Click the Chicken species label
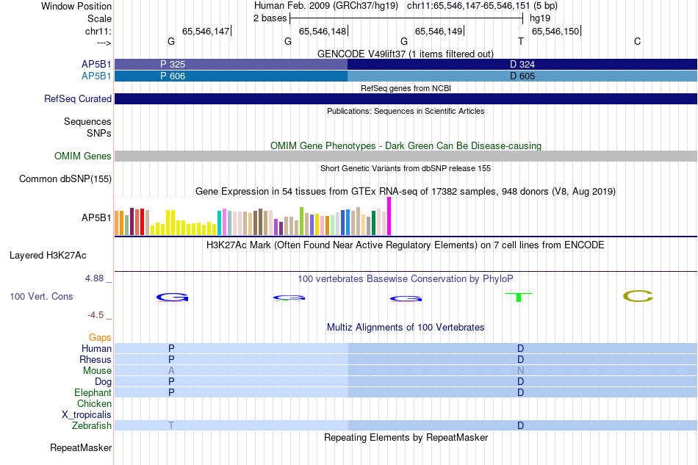Image resolution: width=698 pixels, height=465 pixels. [94, 403]
